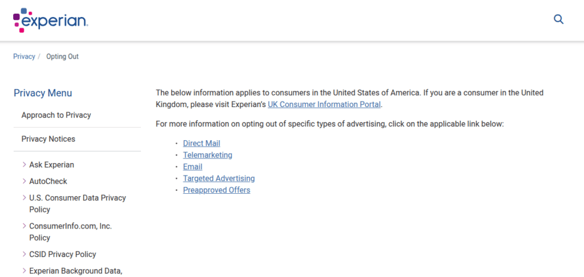The height and width of the screenshot is (277, 584).
Task: Open the UK Consumer Information Portal link
Action: point(324,105)
